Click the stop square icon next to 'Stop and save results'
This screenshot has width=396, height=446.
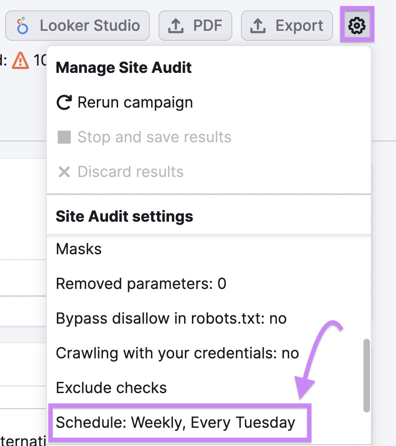[x=64, y=137]
